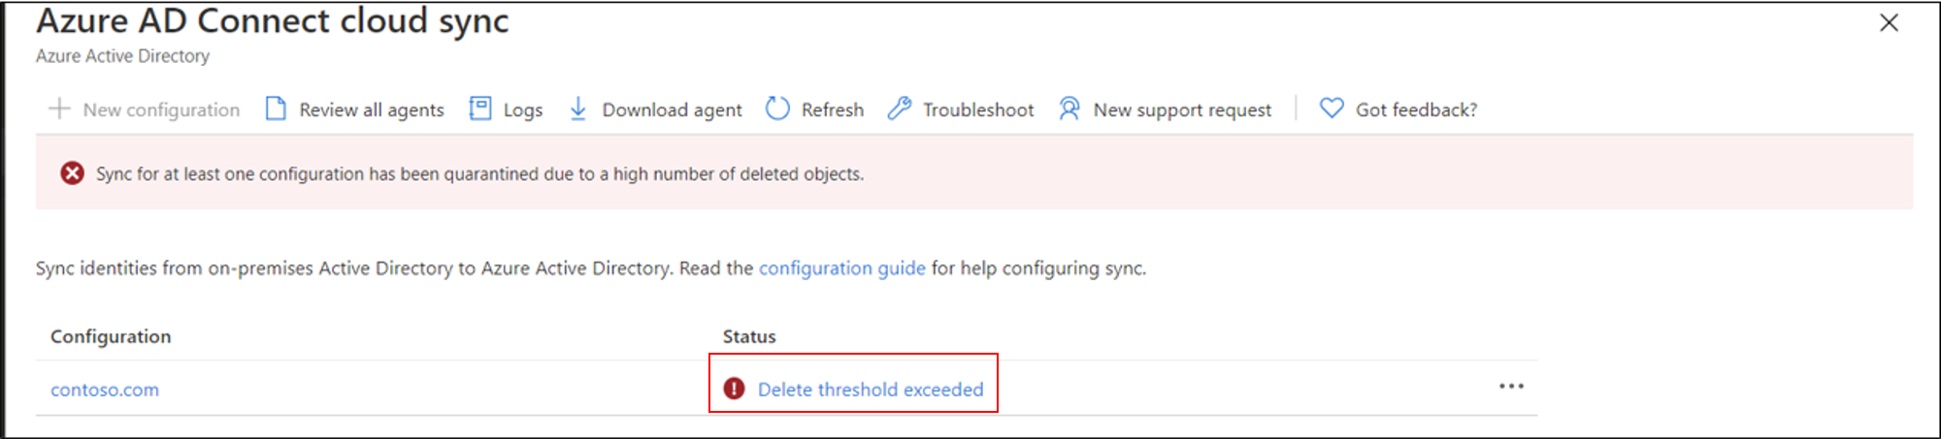The height and width of the screenshot is (439, 1941).
Task: Click the Delete threshold exceeded status link
Action: point(871,390)
